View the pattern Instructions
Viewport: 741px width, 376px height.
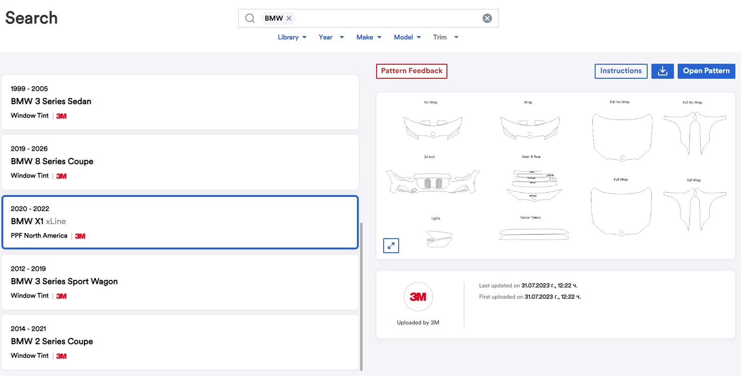click(x=620, y=71)
